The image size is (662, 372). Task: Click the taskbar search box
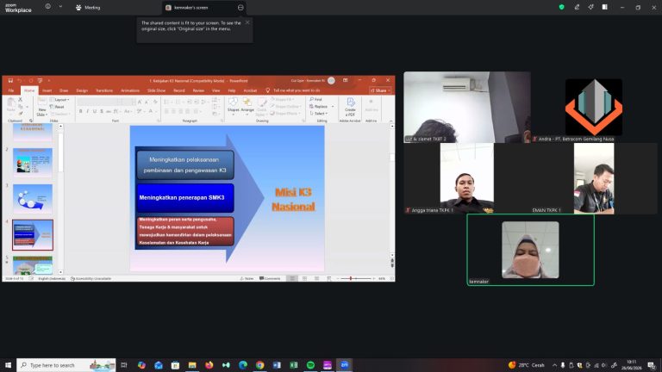click(x=66, y=365)
